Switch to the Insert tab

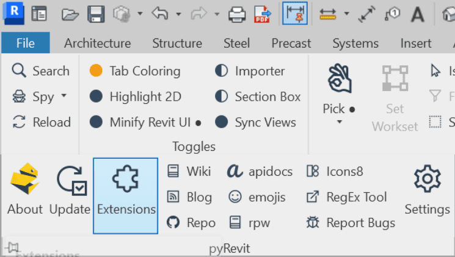[416, 43]
